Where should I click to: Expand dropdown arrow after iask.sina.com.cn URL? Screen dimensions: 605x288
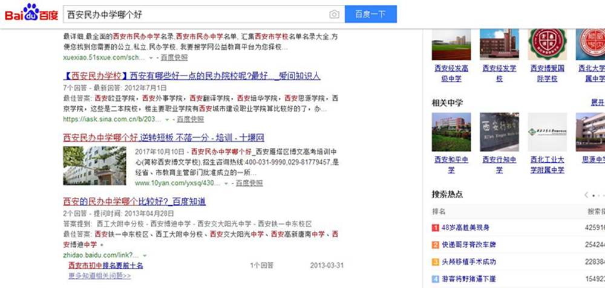(167, 120)
